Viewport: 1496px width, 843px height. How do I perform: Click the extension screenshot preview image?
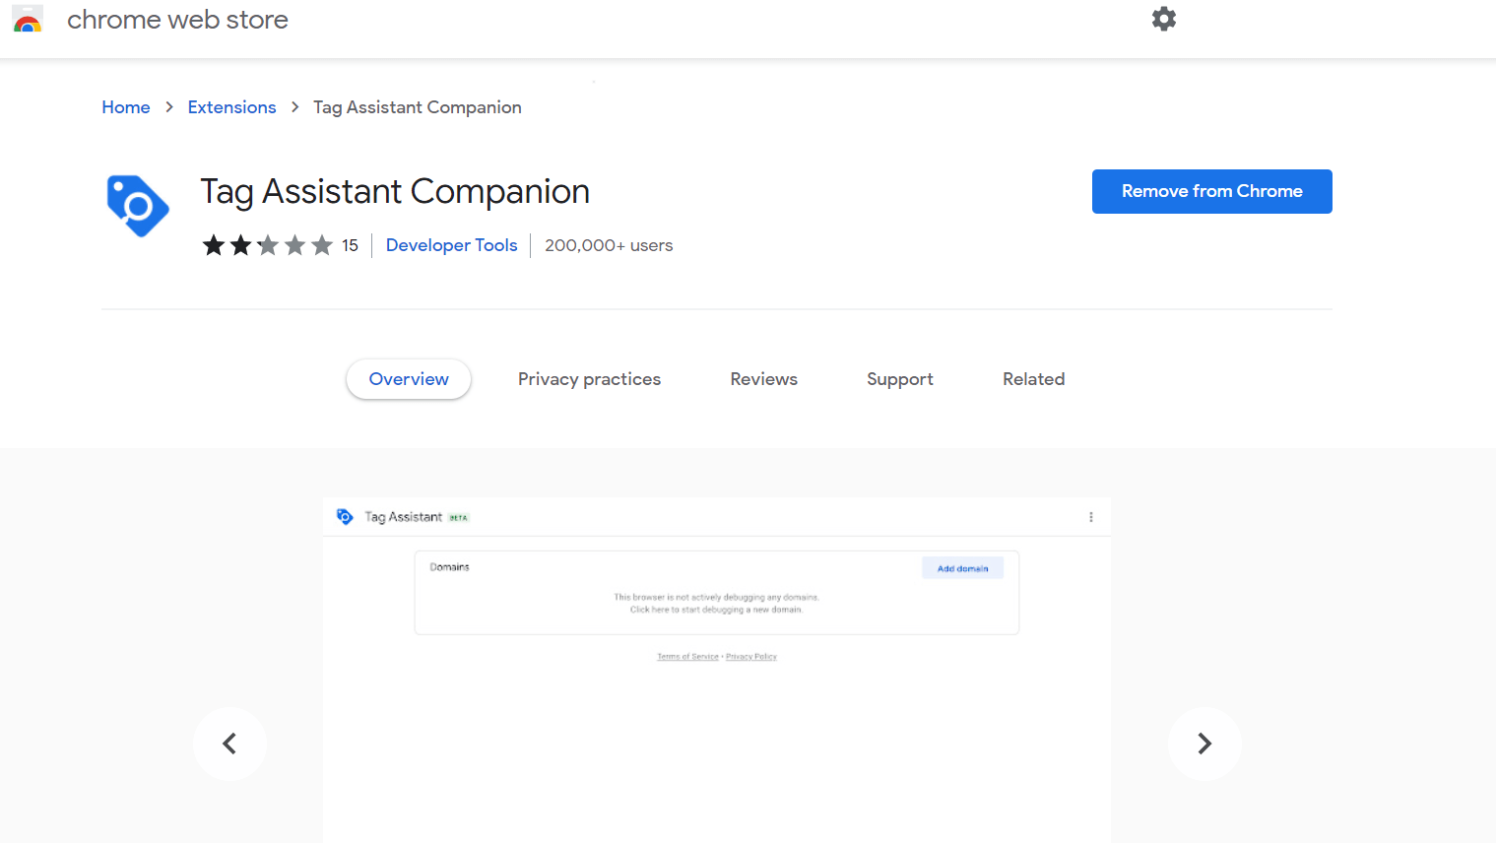pos(717,670)
